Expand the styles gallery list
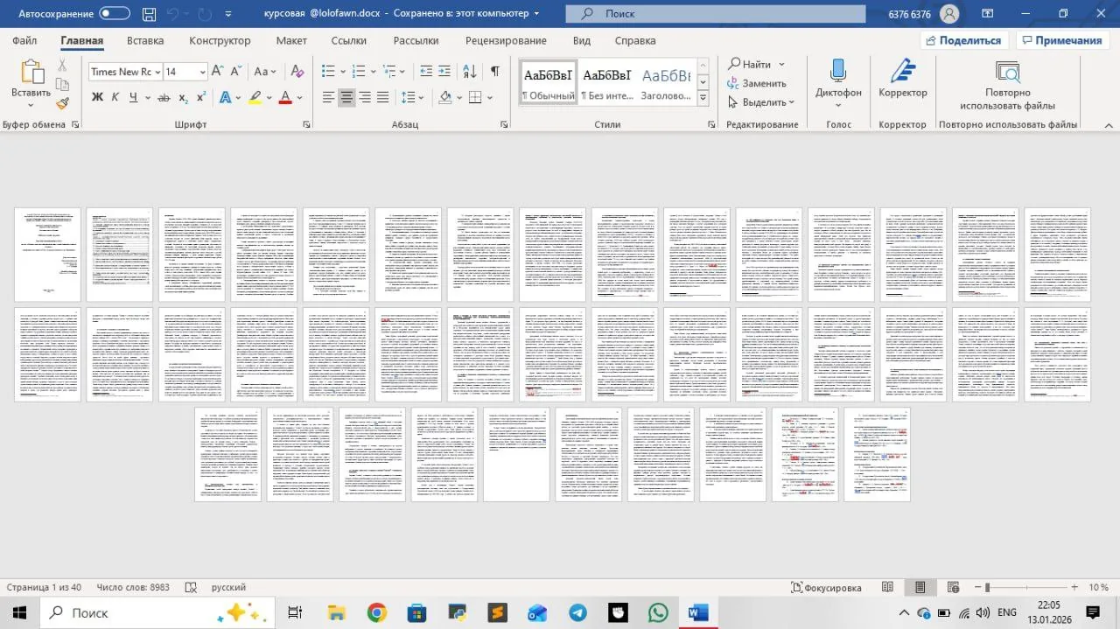Screen dimensions: 1120x629 pyautogui.click(x=703, y=98)
